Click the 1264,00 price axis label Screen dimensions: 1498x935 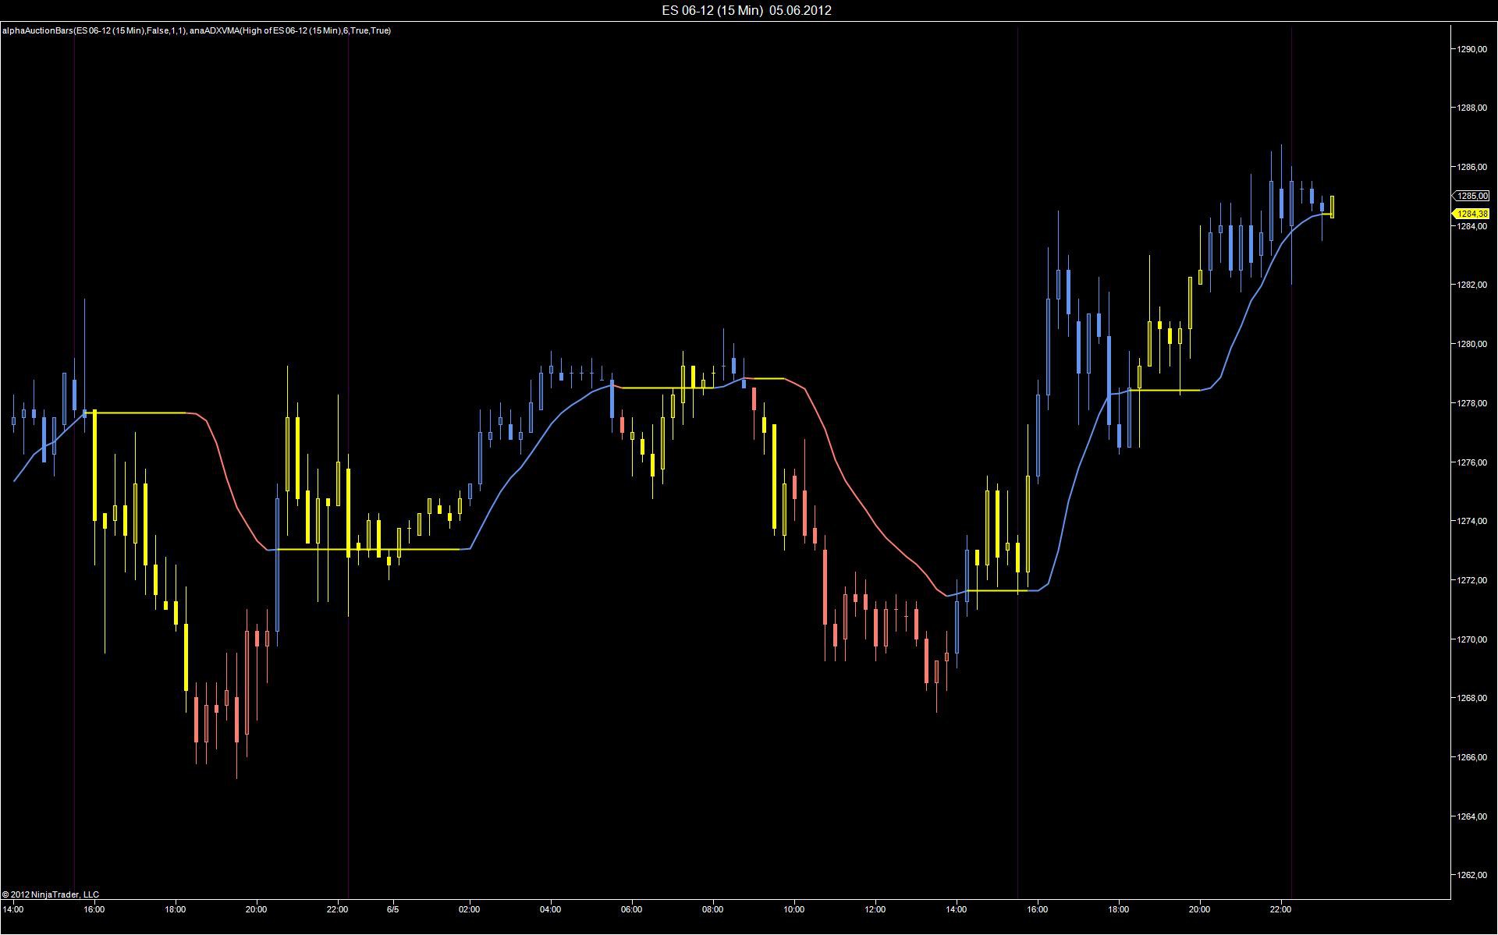[1472, 816]
